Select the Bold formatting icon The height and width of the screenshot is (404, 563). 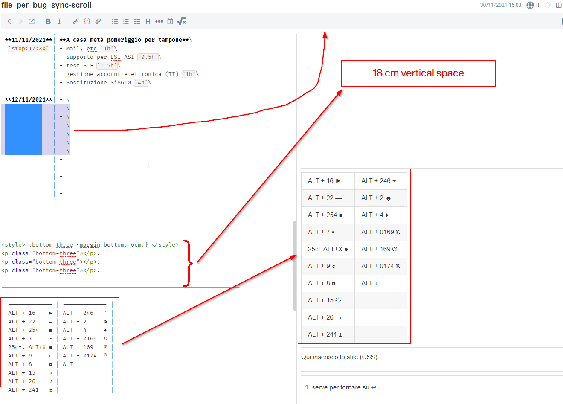tap(48, 21)
